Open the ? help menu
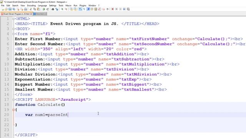 tap(99, 5)
